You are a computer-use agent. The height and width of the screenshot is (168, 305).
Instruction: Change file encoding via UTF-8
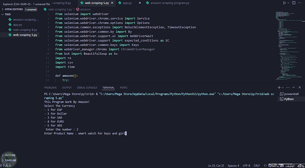point(246,166)
